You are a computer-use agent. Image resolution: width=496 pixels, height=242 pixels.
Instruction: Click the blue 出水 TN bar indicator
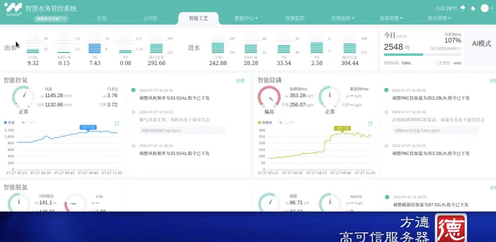pos(95,48)
